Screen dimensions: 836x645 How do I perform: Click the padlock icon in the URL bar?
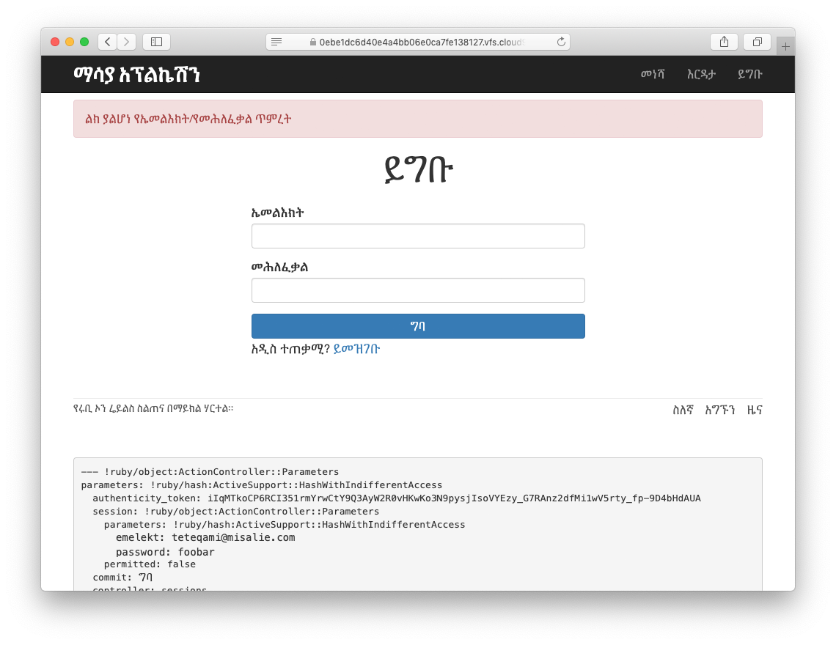coord(313,42)
